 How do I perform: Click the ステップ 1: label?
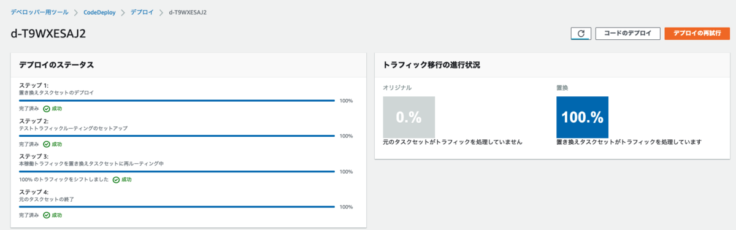click(x=34, y=85)
